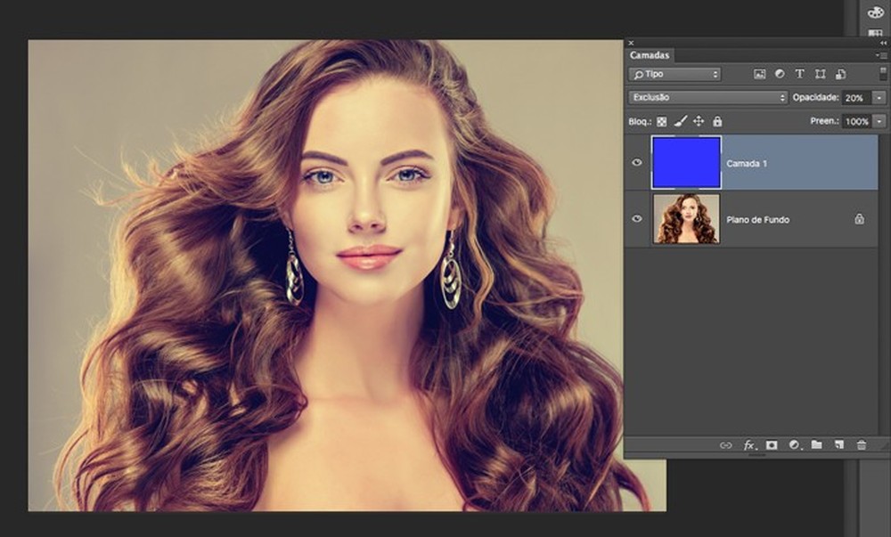This screenshot has height=537, width=891.
Task: Lock transparent pixels on Camada 1
Action: click(x=662, y=120)
